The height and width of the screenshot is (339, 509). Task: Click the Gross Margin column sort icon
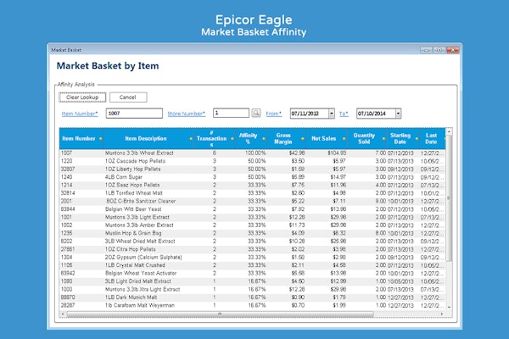[301, 138]
